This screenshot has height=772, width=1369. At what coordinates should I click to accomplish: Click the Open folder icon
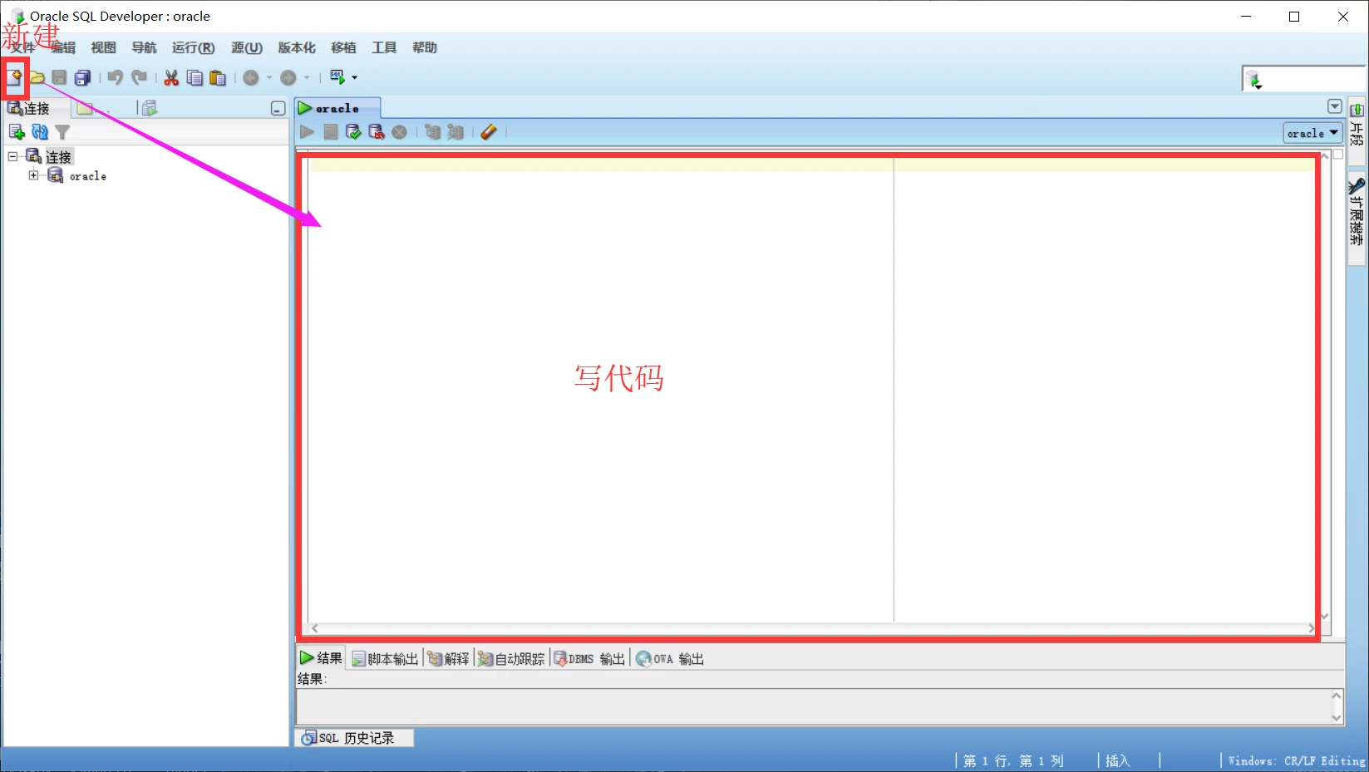pos(37,77)
